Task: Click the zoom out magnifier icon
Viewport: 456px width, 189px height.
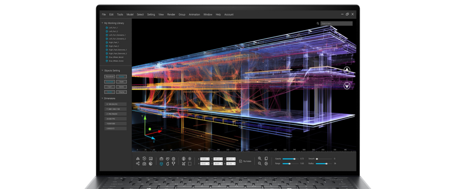Action: point(260,164)
